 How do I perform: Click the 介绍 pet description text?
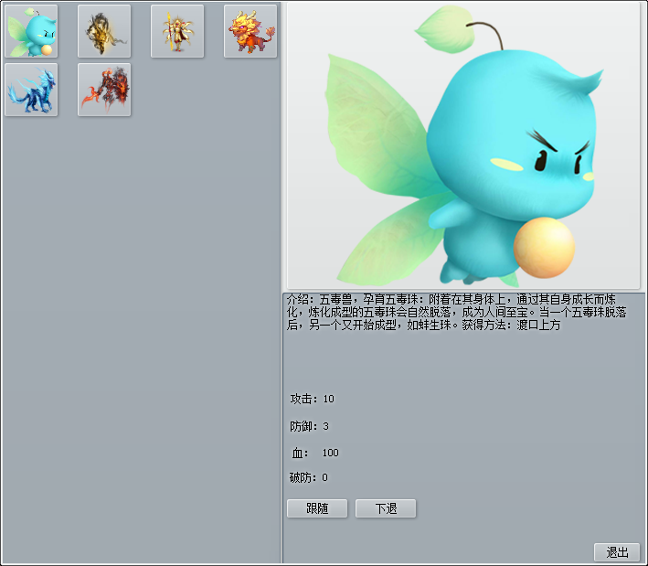457,312
